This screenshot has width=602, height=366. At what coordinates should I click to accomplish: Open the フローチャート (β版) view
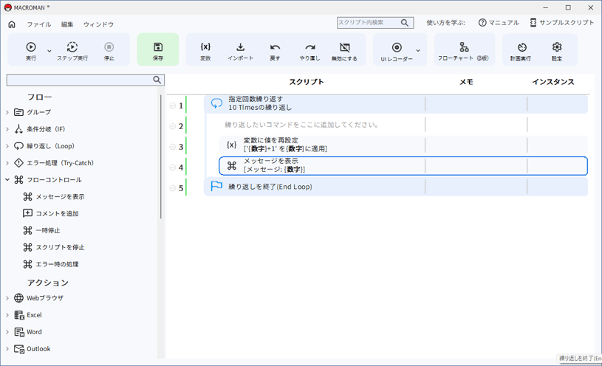pyautogui.click(x=464, y=49)
